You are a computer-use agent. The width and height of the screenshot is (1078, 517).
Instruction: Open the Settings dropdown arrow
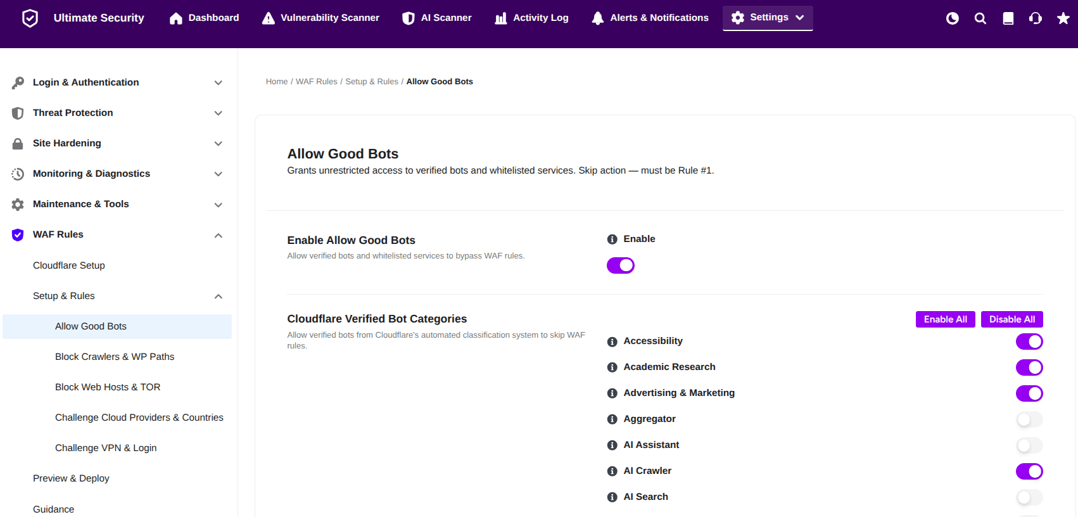(800, 18)
